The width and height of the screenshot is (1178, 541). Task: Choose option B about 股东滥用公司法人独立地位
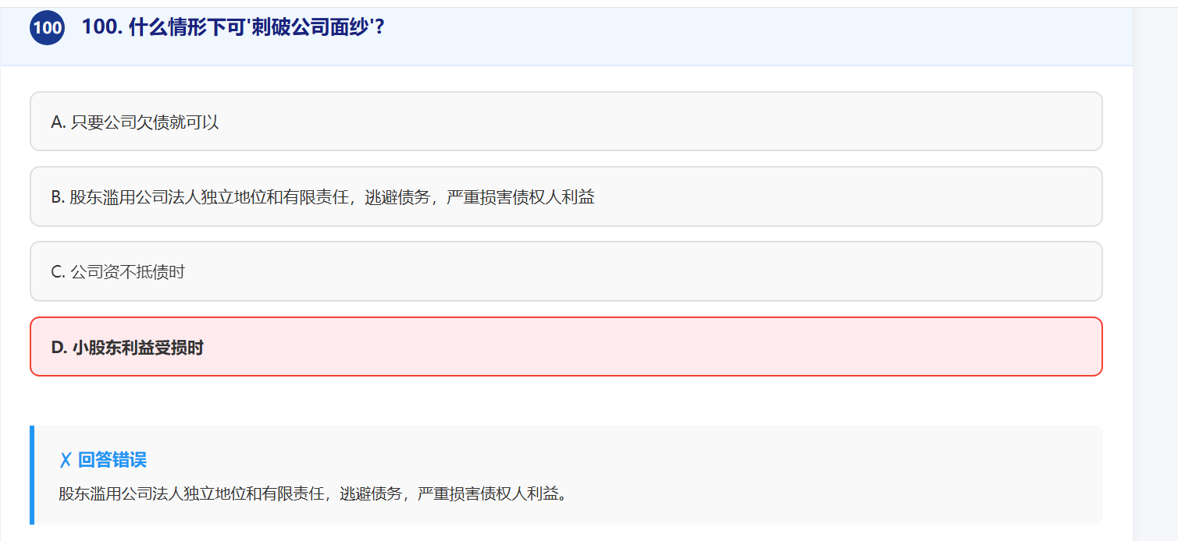pyautogui.click(x=566, y=196)
